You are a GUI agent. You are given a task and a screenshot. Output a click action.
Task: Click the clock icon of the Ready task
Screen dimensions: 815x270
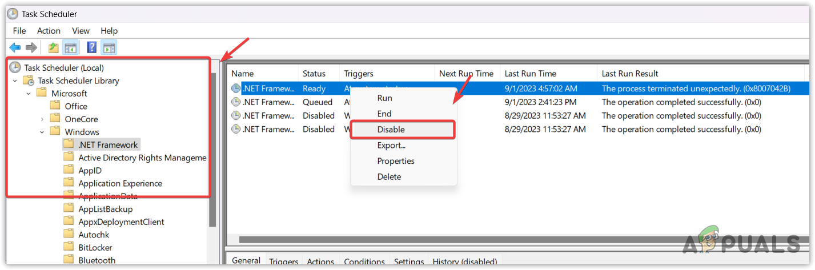tap(236, 88)
